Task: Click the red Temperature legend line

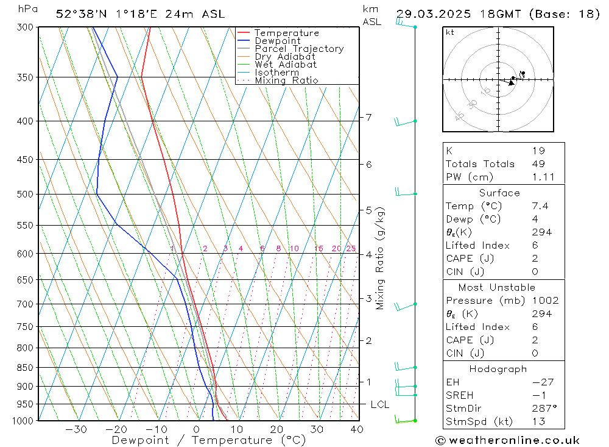Action: tap(243, 33)
